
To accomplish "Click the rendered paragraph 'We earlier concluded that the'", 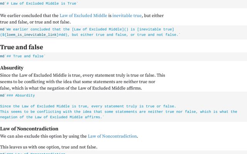I will click(82, 19).
